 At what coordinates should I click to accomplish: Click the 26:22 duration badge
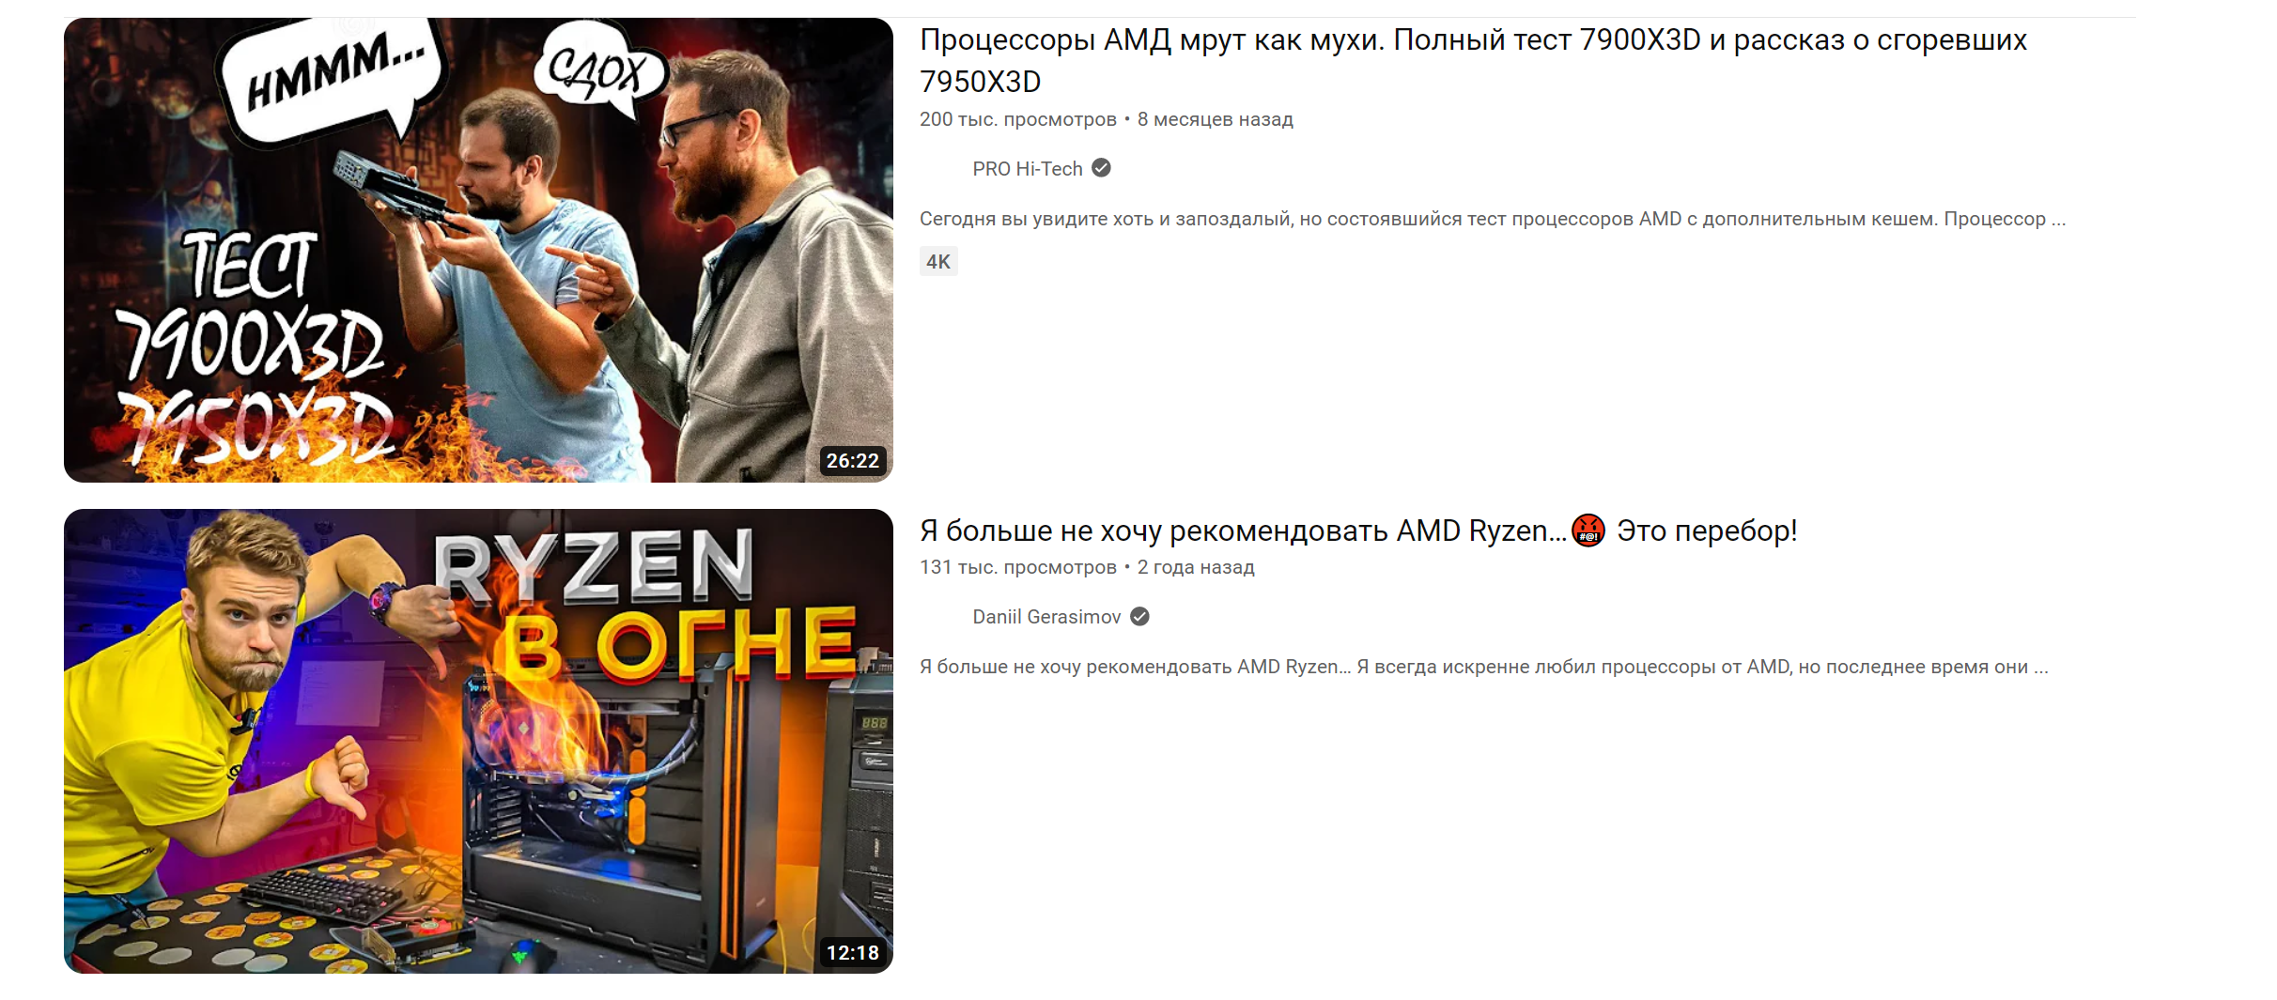[853, 461]
